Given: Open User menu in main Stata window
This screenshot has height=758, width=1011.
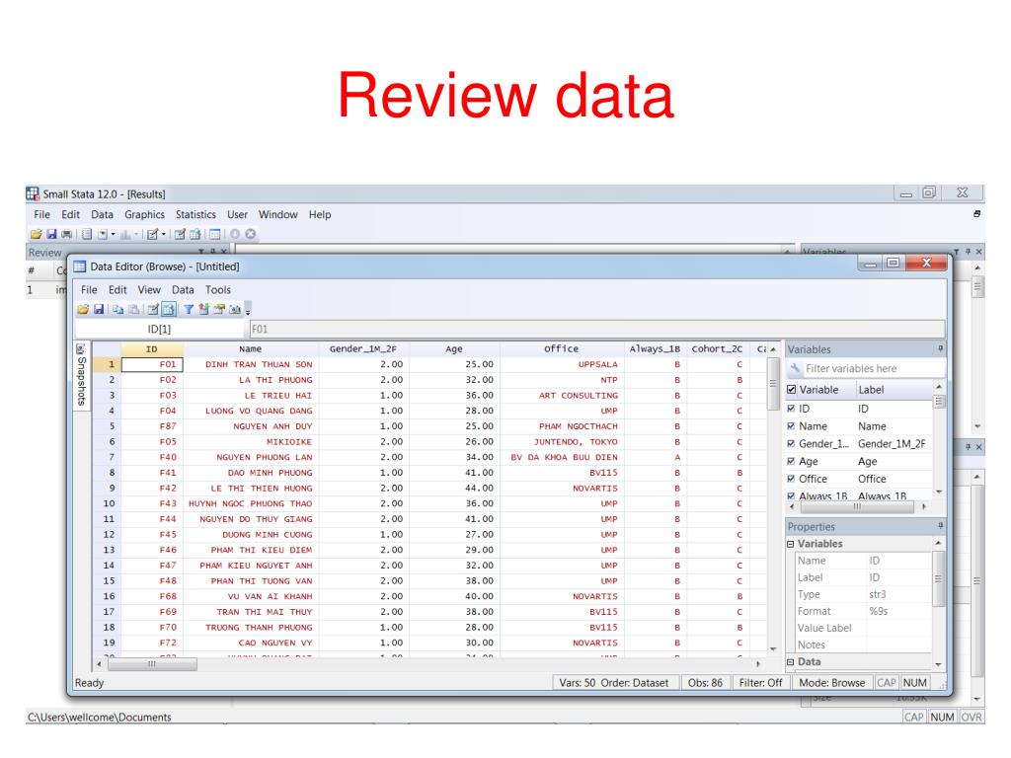Looking at the screenshot, I should point(237,214).
